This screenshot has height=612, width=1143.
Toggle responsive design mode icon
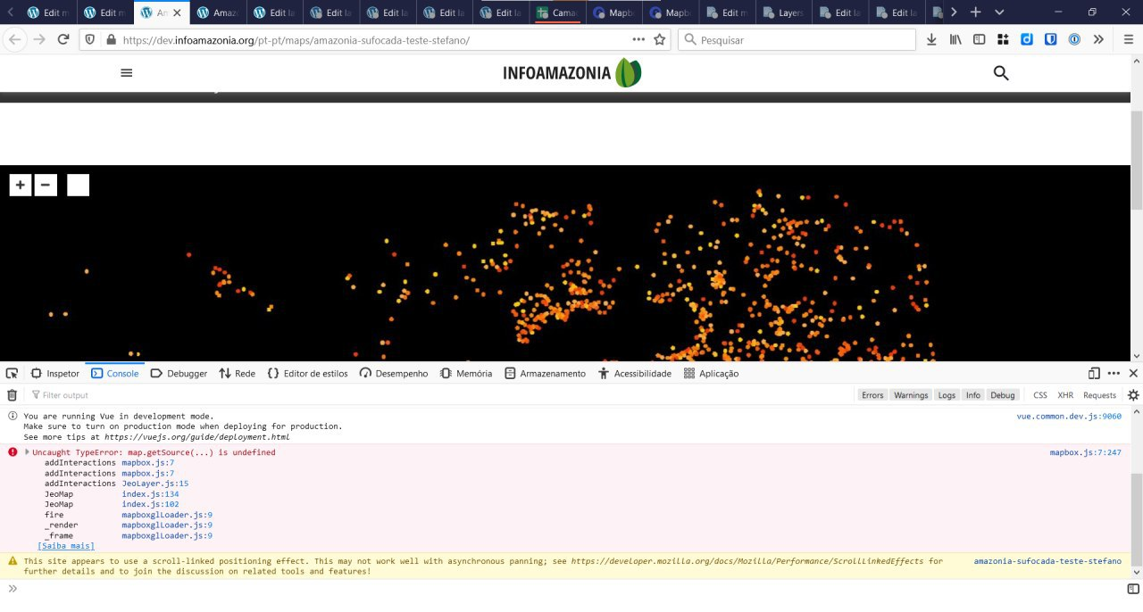click(1094, 373)
